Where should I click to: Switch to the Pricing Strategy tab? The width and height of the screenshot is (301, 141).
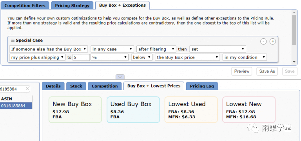[72, 5]
